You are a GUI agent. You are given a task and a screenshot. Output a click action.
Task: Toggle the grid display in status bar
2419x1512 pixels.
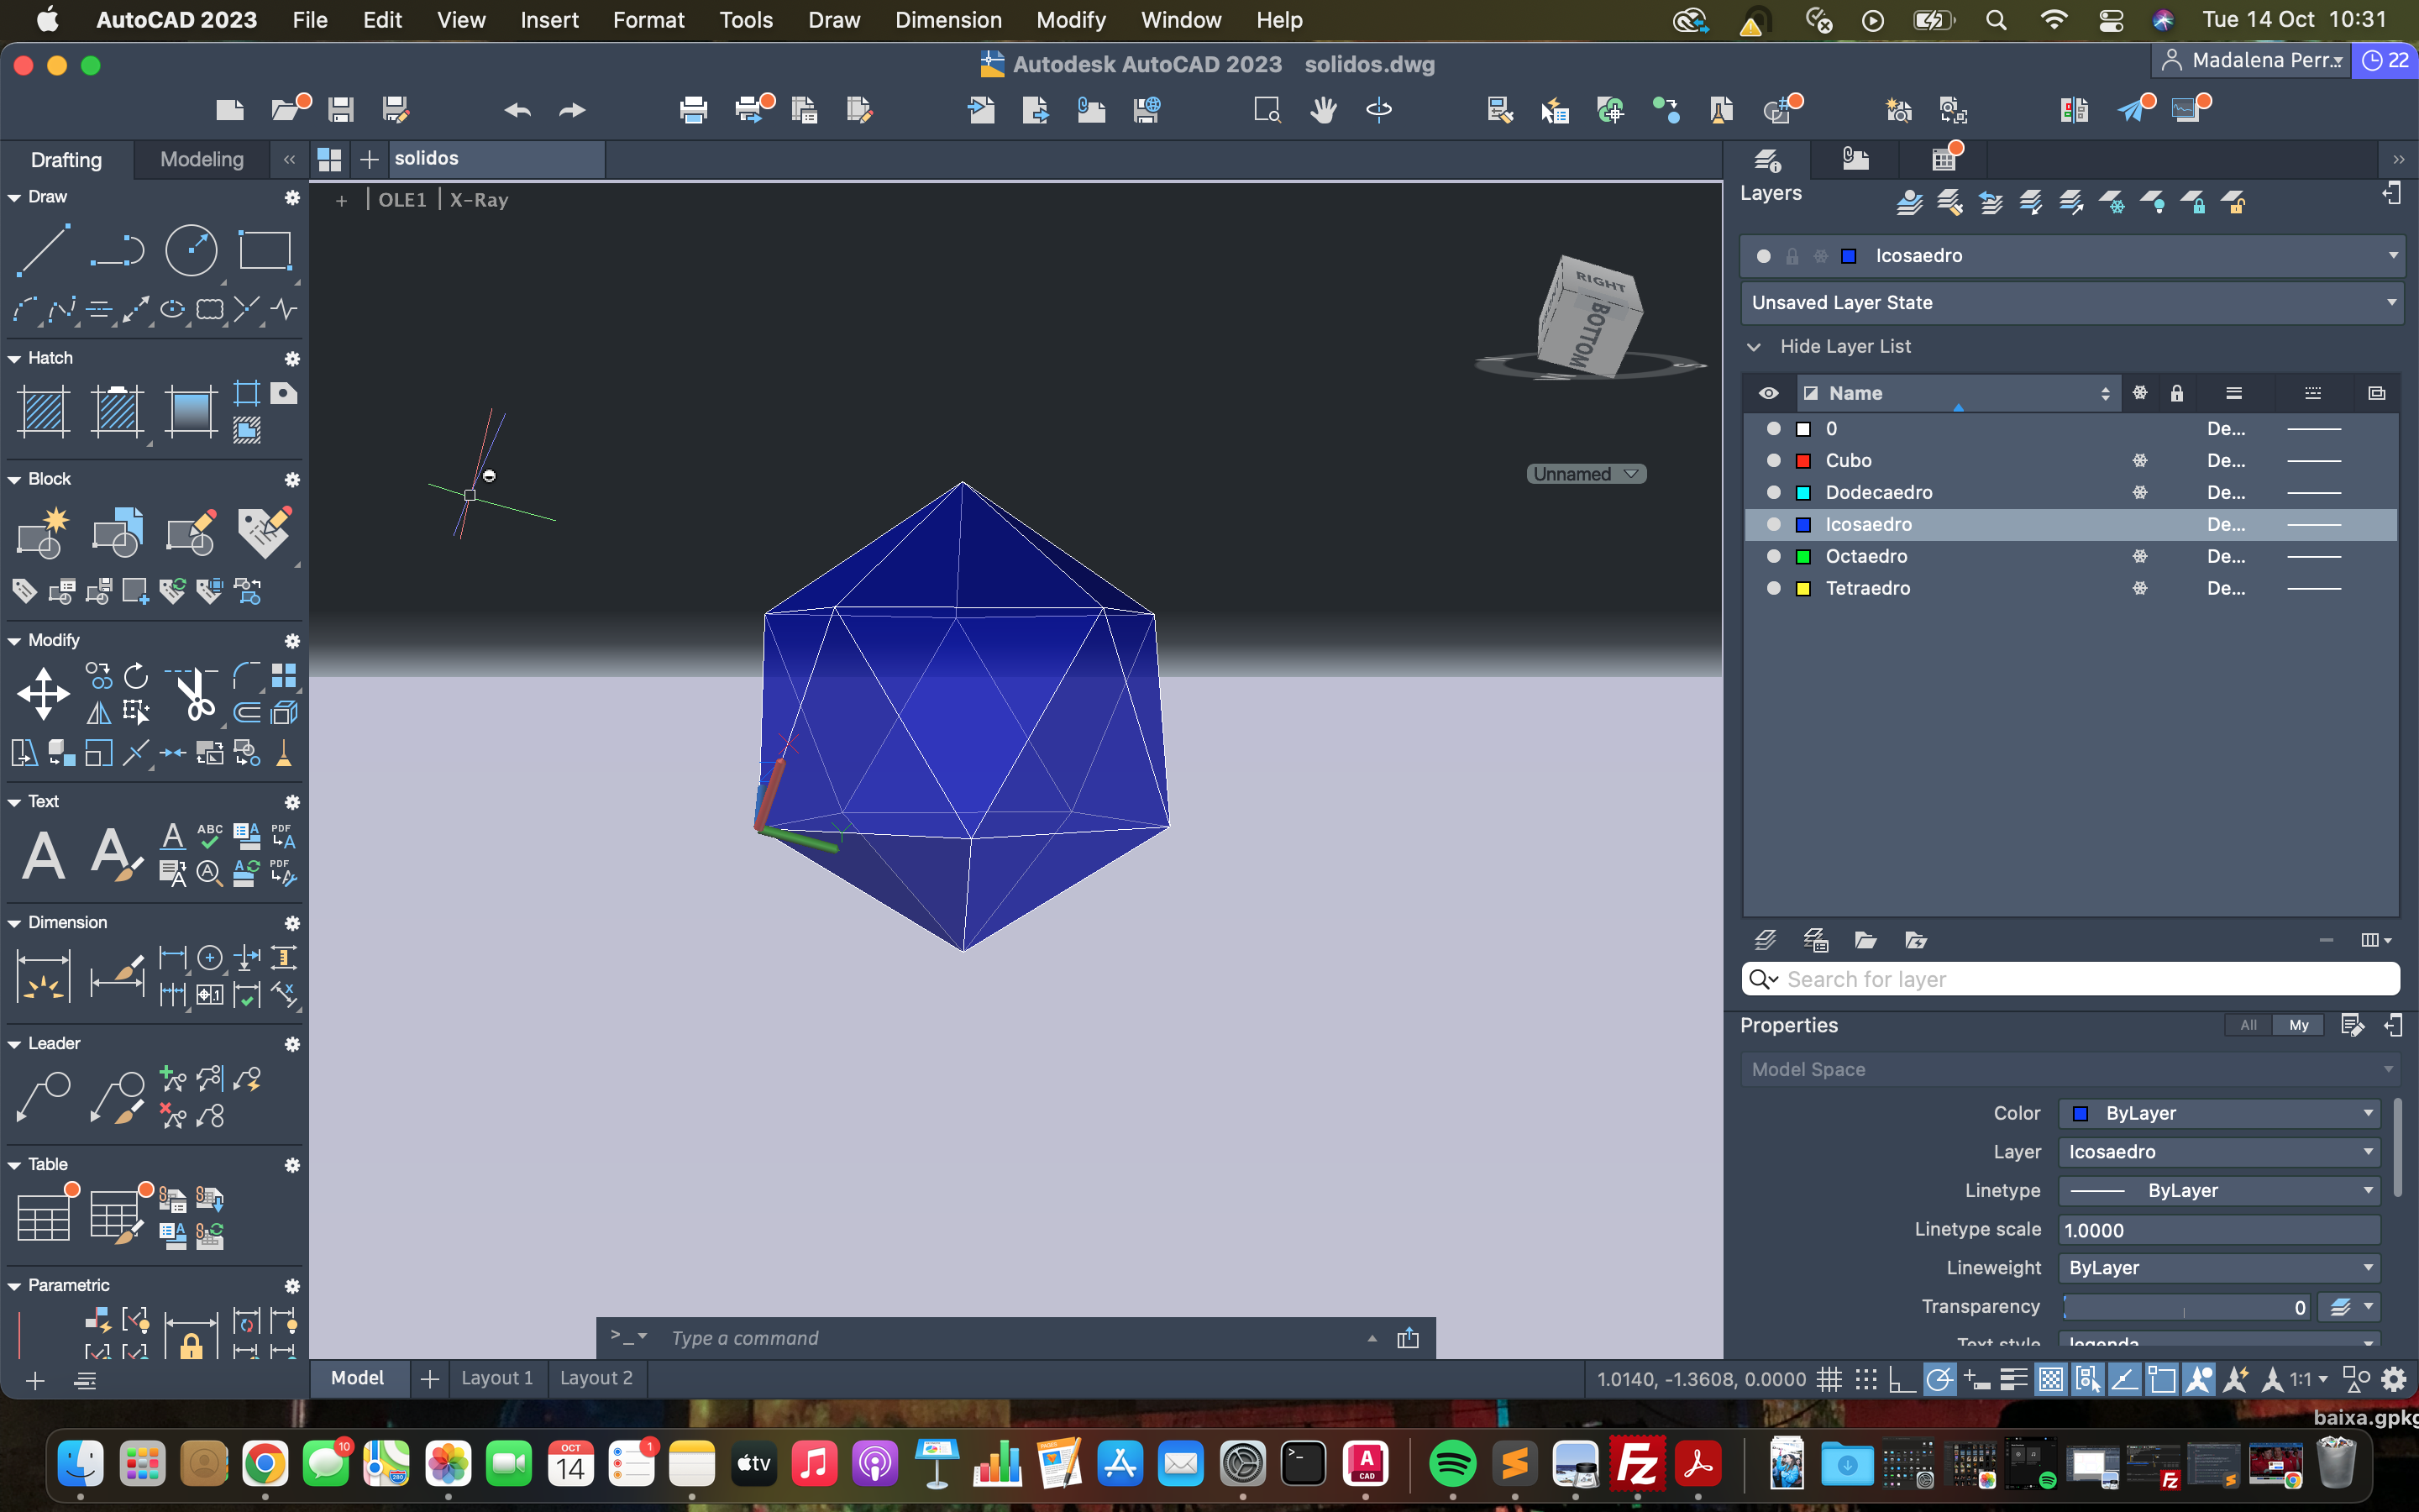click(x=1829, y=1380)
